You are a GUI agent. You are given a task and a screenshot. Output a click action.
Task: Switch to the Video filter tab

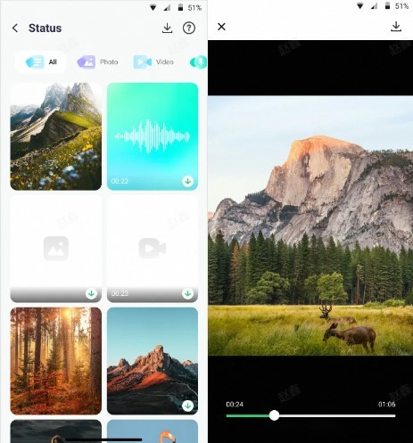click(153, 62)
